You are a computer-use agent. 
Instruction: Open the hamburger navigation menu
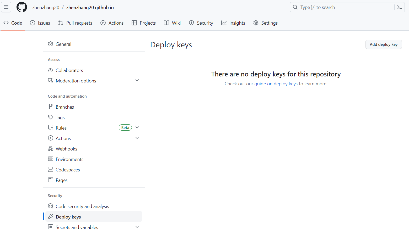pos(6,7)
